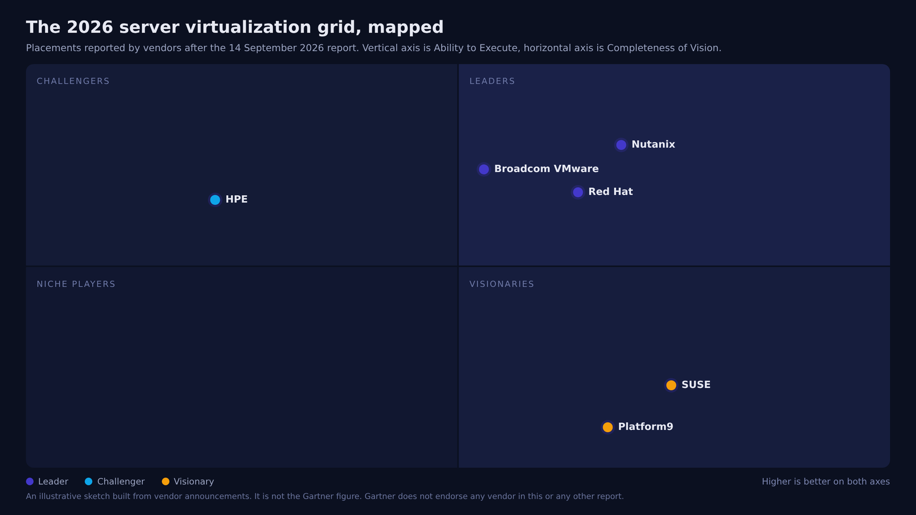Click the VISIONARIES quadrant heading
Viewport: 916px width, 515px height.
coord(502,284)
